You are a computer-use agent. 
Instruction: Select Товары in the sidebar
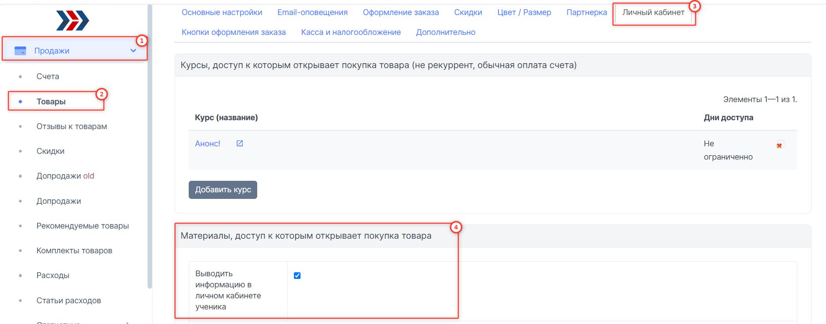[51, 102]
